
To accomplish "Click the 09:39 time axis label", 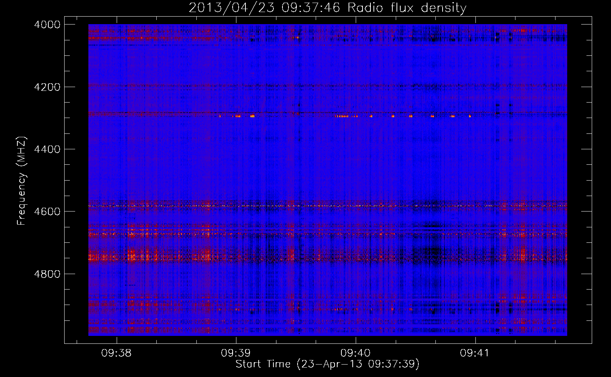I will [236, 353].
